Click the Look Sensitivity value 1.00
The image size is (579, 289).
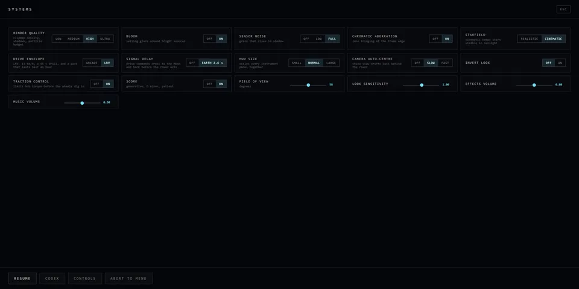(x=446, y=85)
